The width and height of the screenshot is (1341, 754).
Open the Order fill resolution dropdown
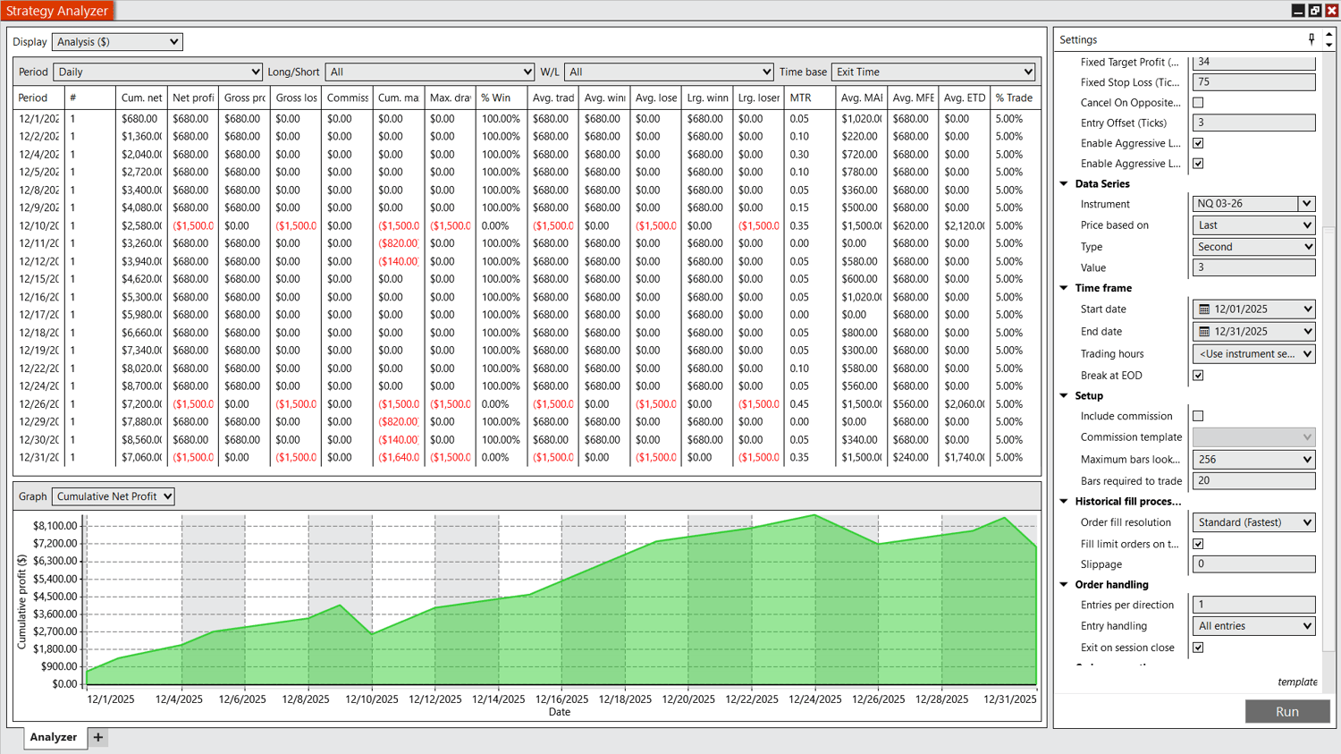1253,522
